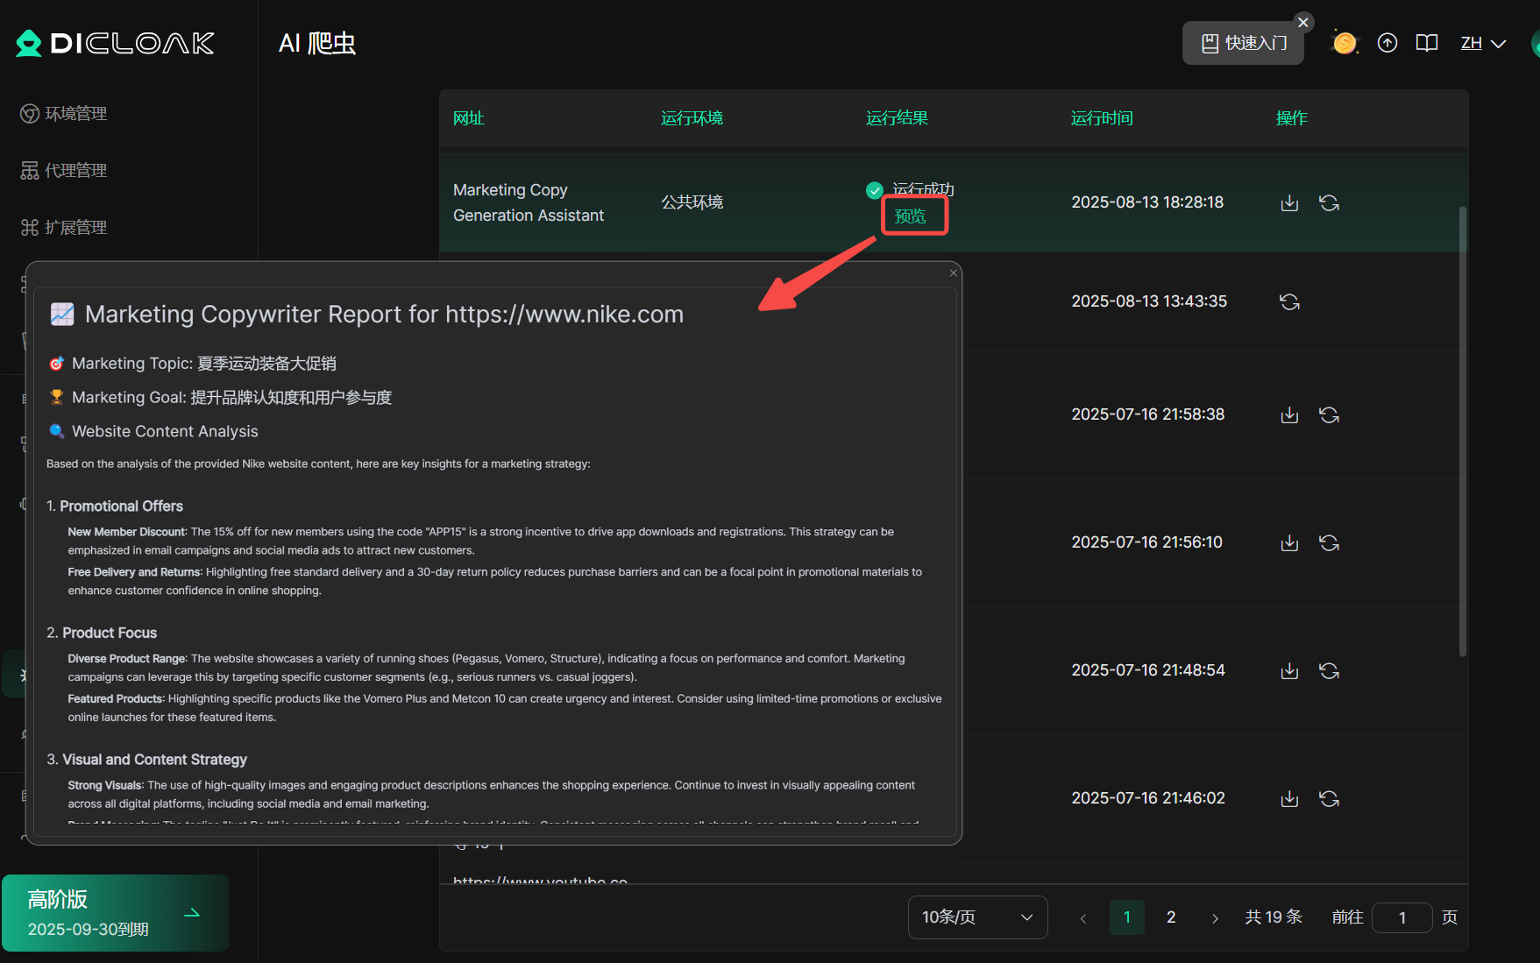
Task: Dismiss the 快速入门 badge with the X
Action: [1303, 23]
